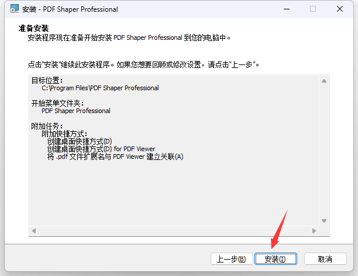Close the PDF Shaper installer window
Viewport: 358px width, 276px height.
(x=340, y=9)
